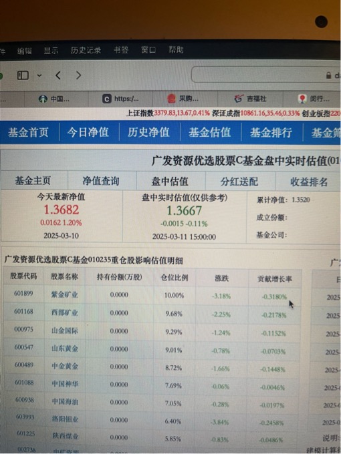
Task: Switch to 中国... browser tab
Action: [57, 99]
